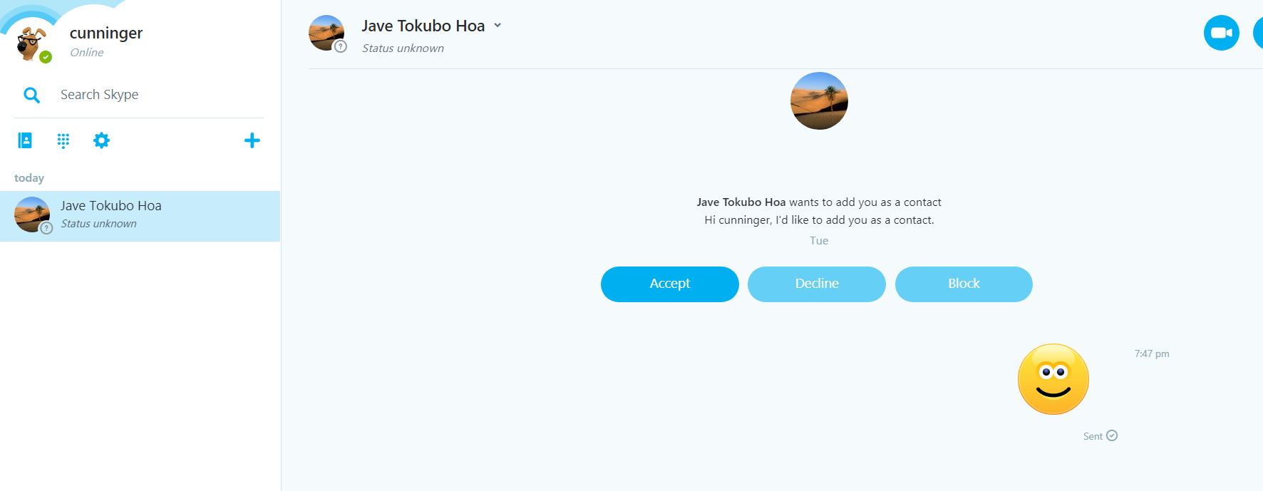Open the dial pad
This screenshot has height=491, width=1263.
[x=63, y=140]
